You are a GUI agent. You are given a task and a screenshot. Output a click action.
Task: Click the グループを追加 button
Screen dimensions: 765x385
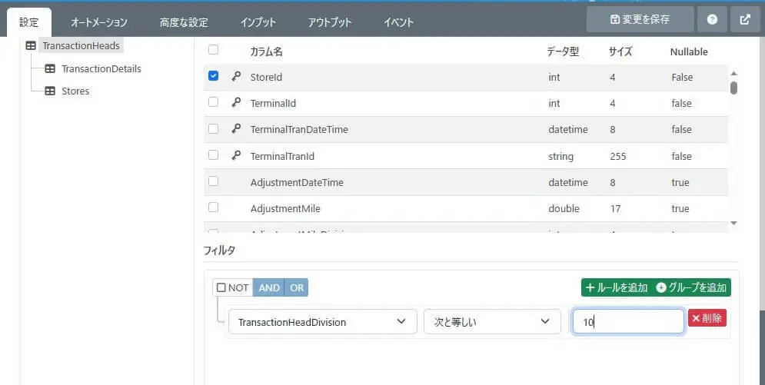coord(691,287)
